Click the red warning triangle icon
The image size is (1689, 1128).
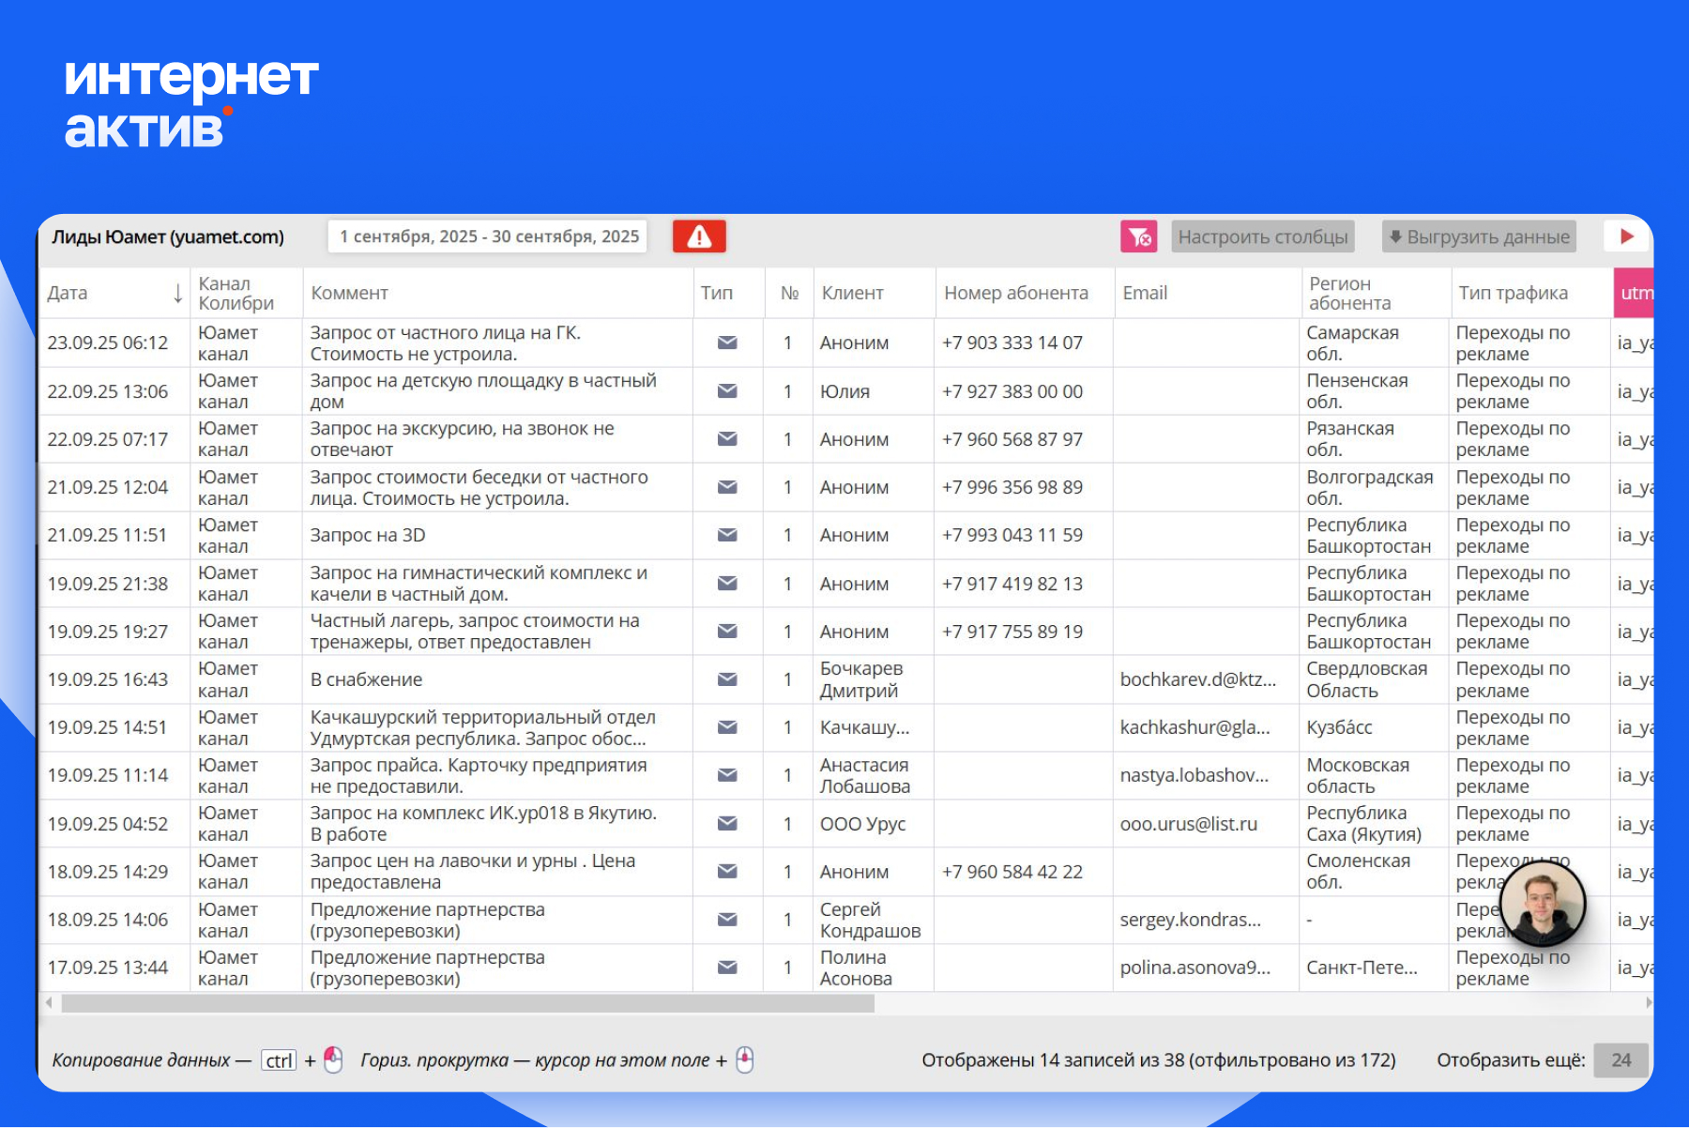click(699, 236)
